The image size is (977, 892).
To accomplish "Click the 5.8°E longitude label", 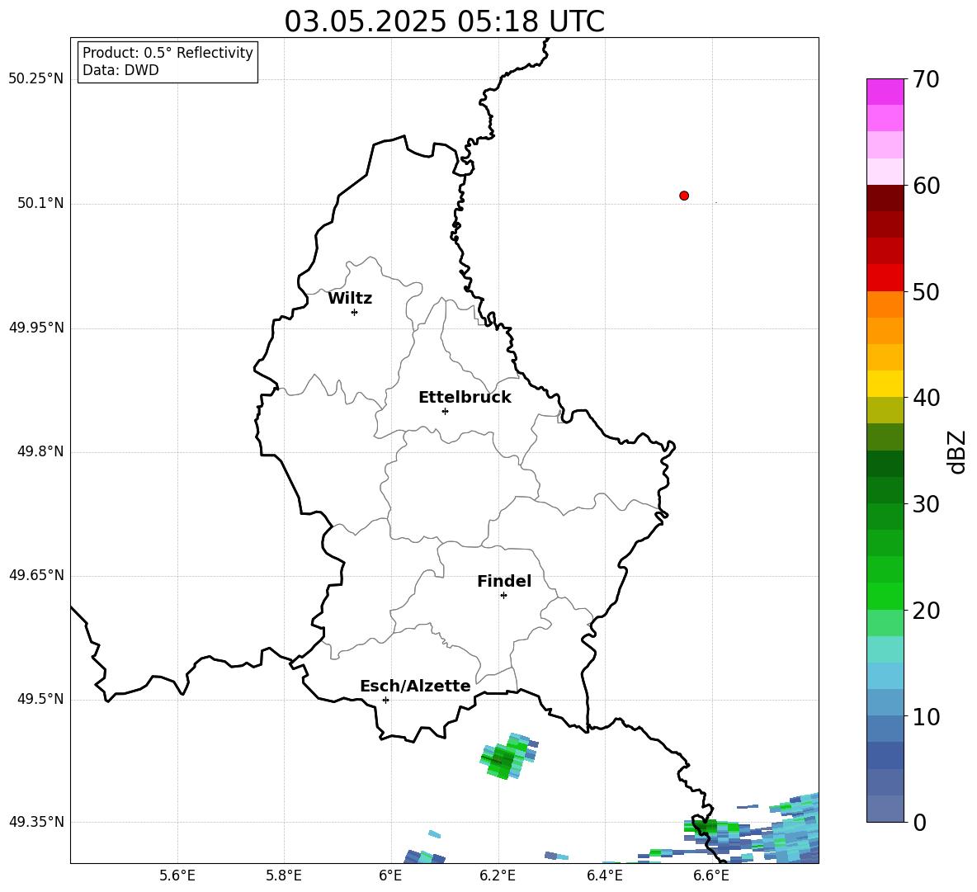I will click(284, 875).
